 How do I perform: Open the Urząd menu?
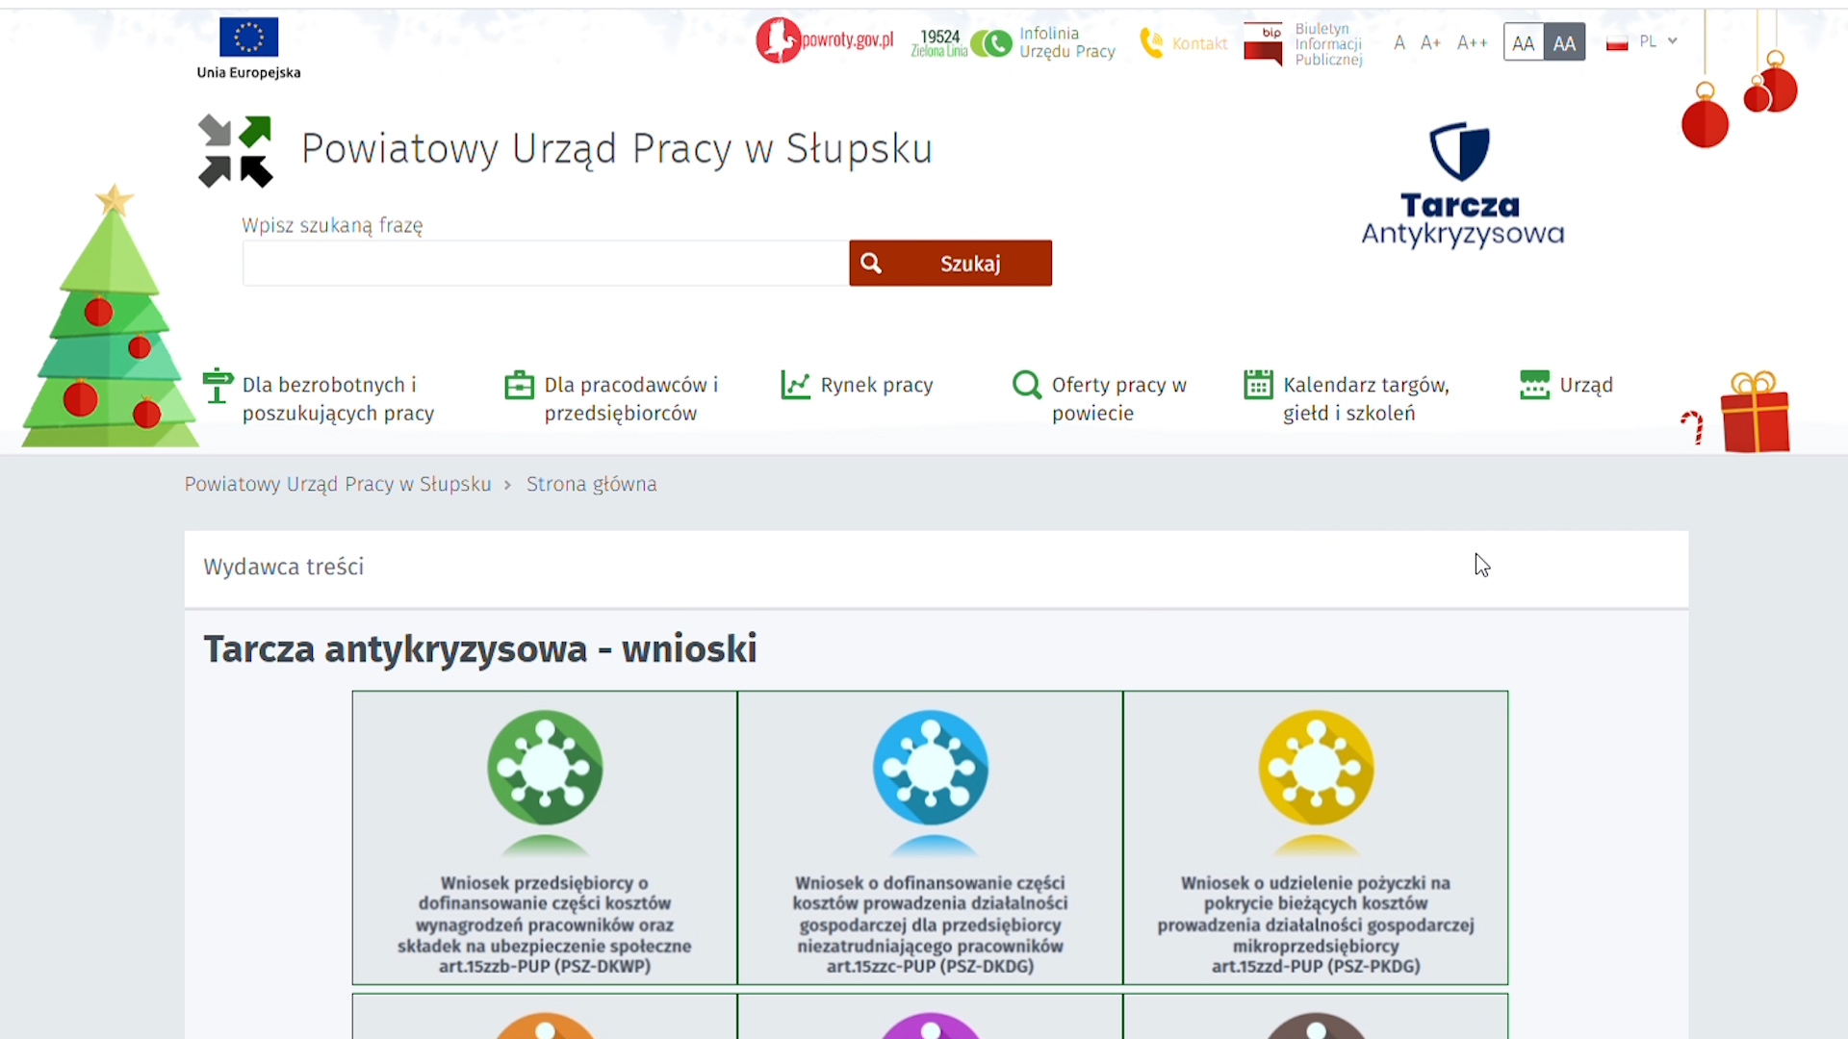click(x=1586, y=385)
